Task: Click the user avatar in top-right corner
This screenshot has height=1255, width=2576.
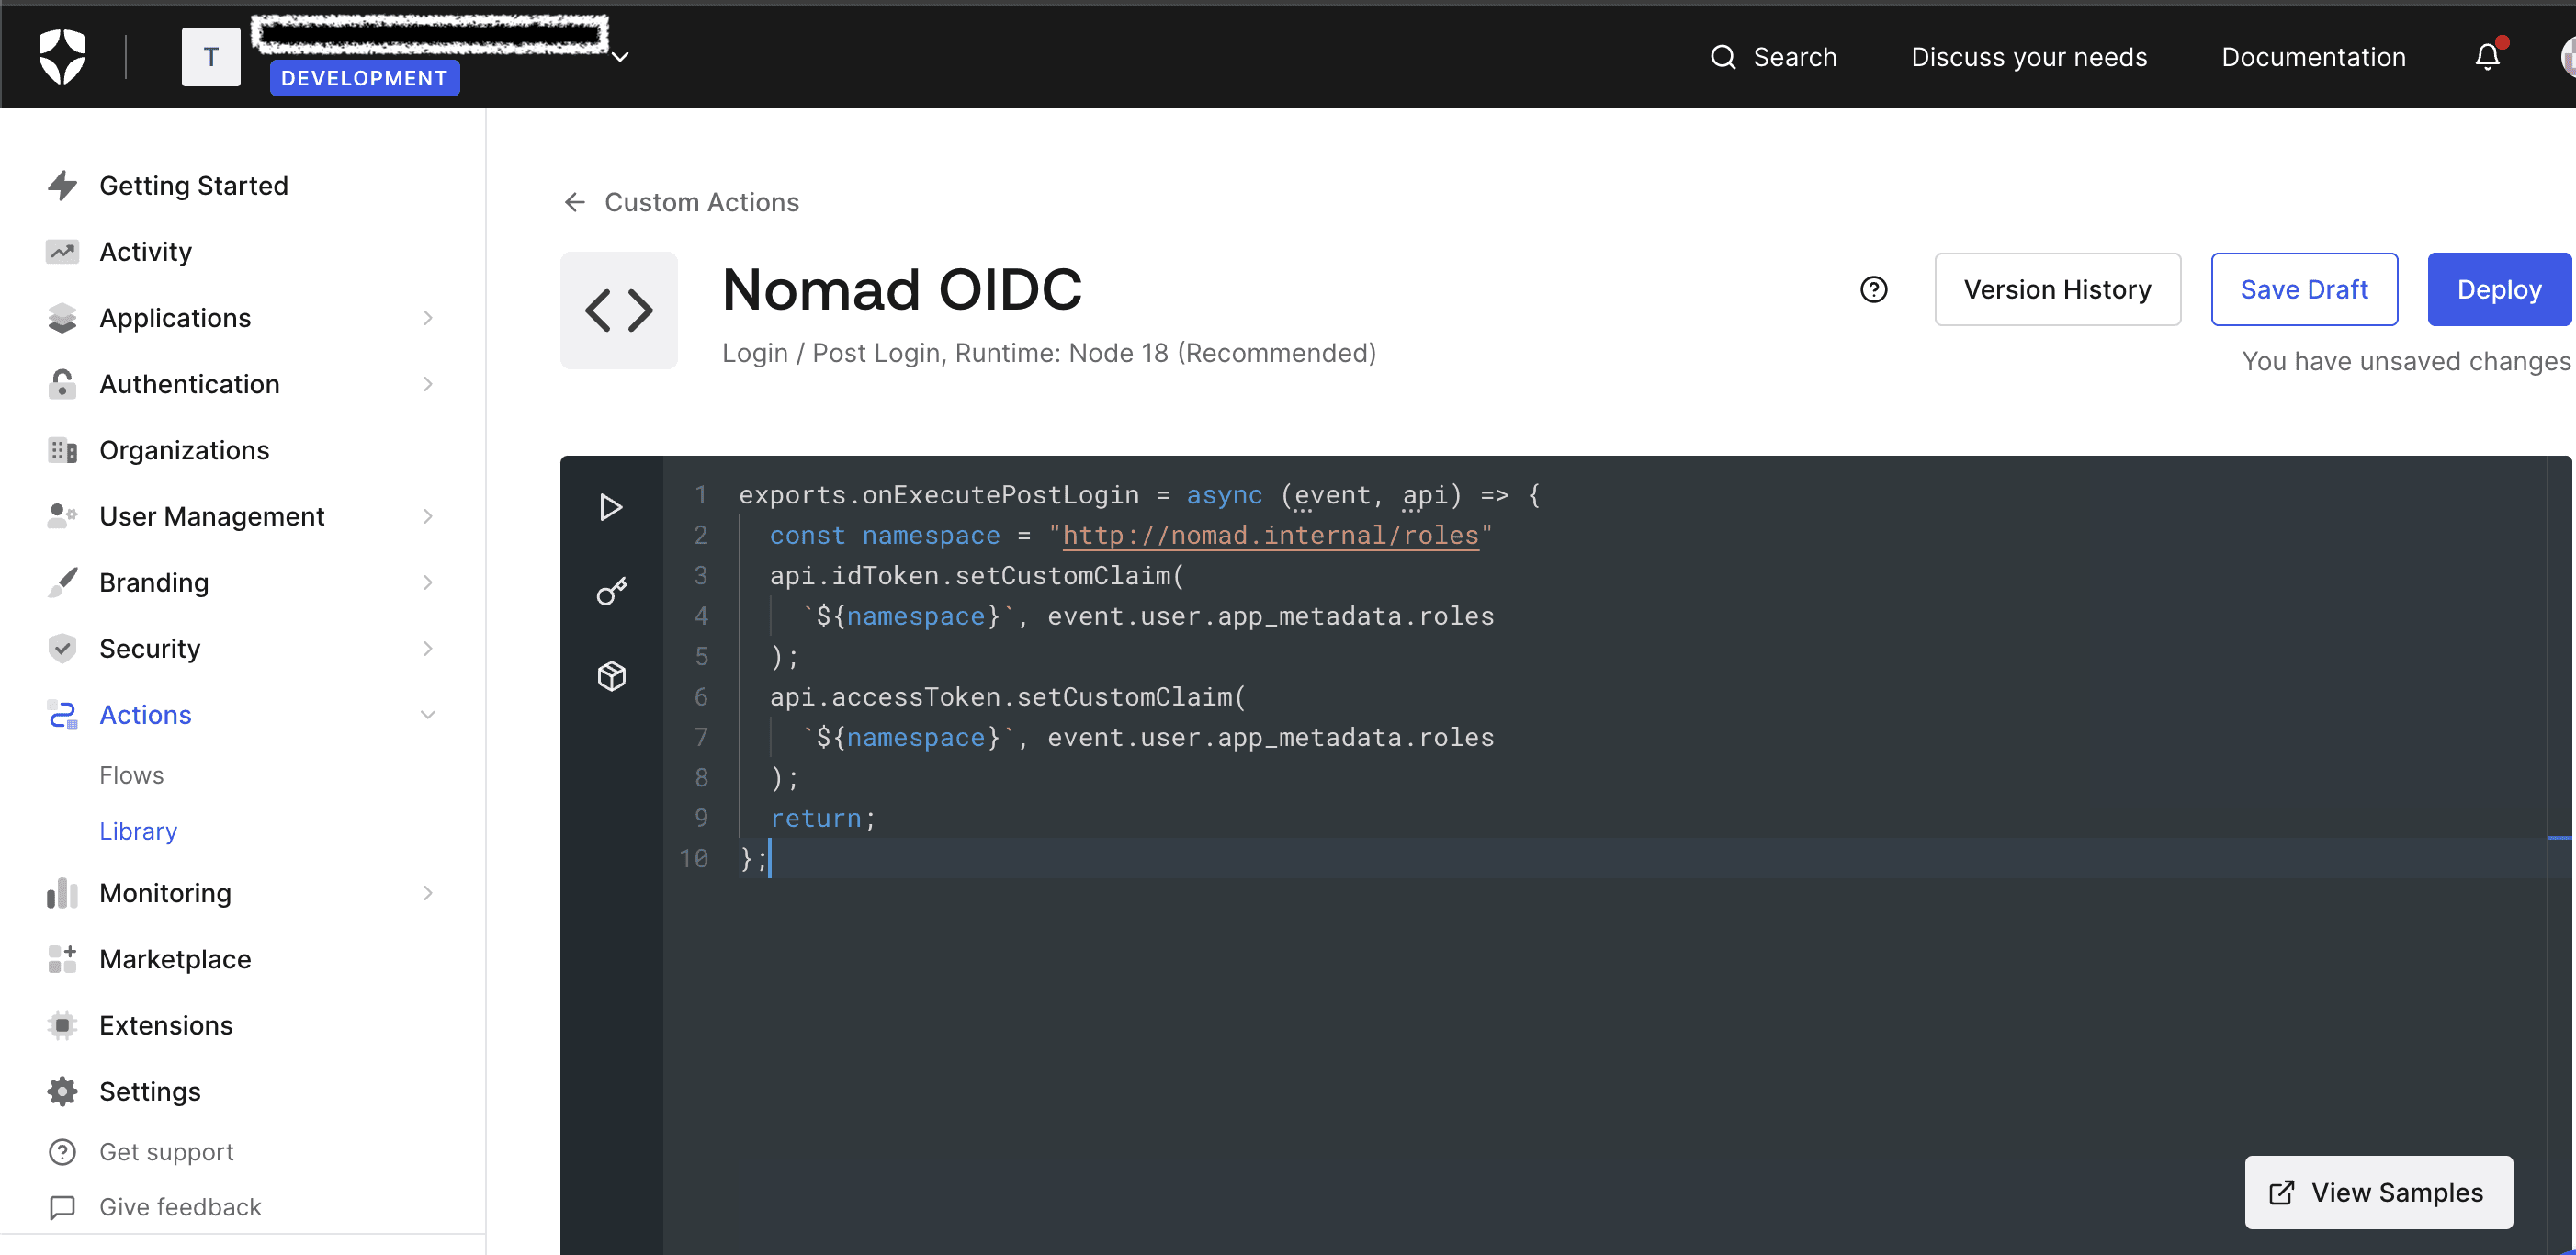Action: coord(2563,58)
